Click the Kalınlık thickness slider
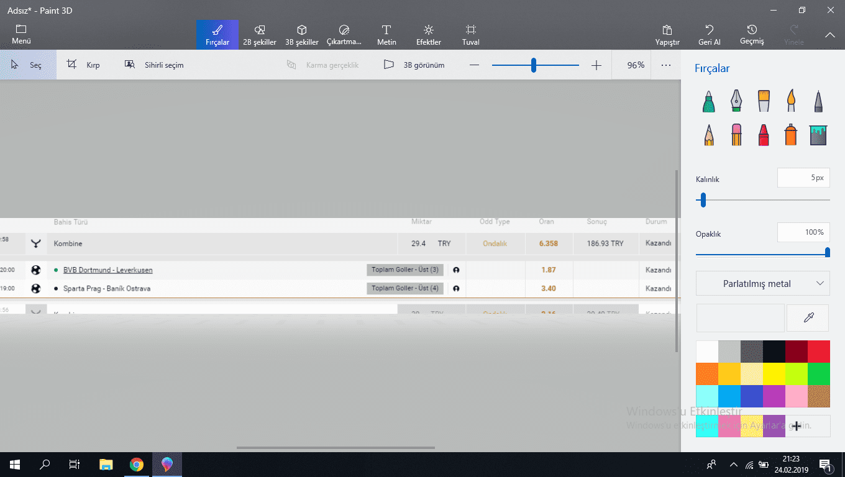Viewport: 845px width, 477px height. pos(763,200)
